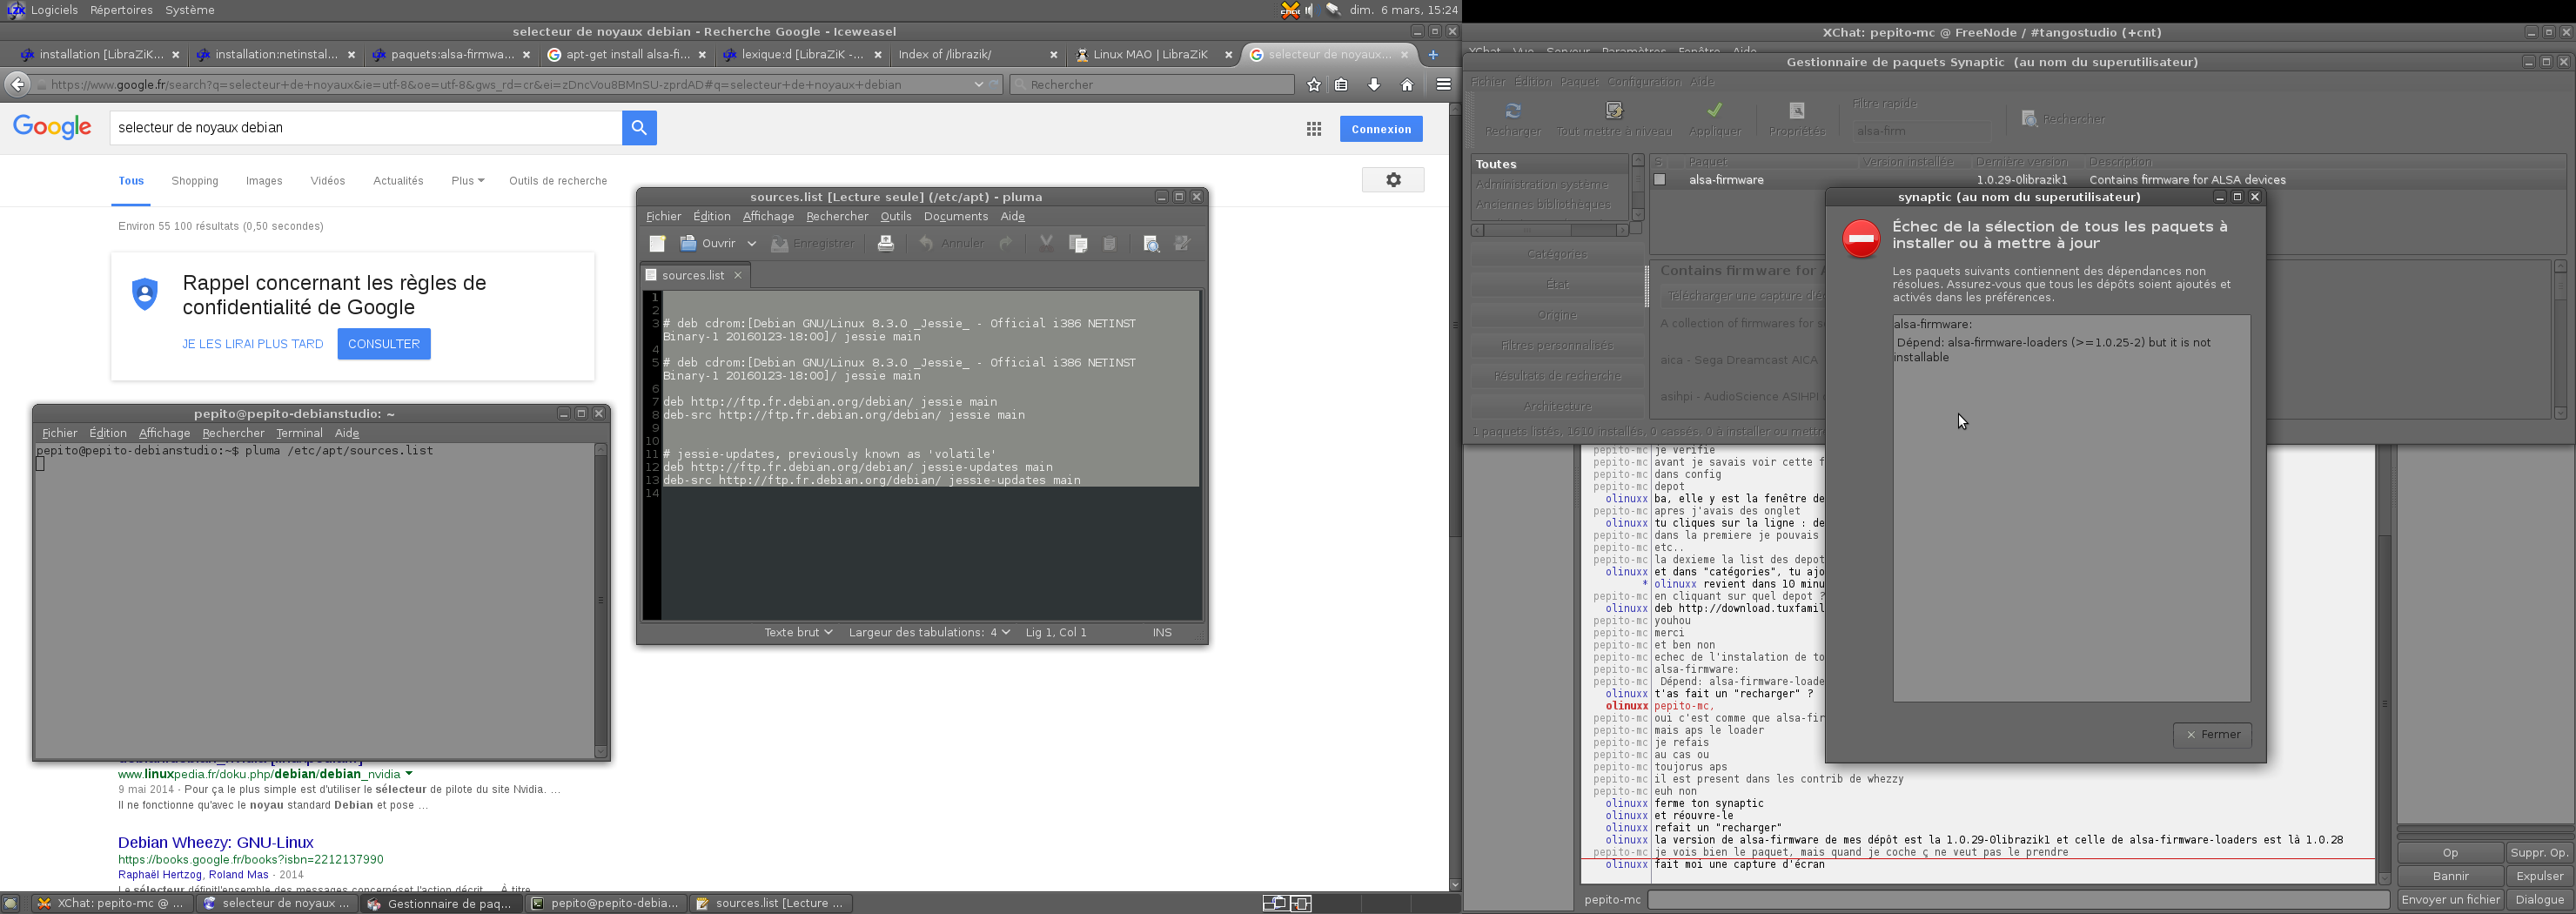Click in the Google search query field
This screenshot has width=2576, height=914.
pyautogui.click(x=366, y=128)
